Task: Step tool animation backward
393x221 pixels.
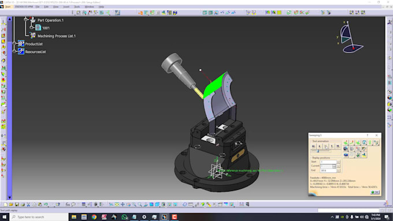Action: click(320, 146)
